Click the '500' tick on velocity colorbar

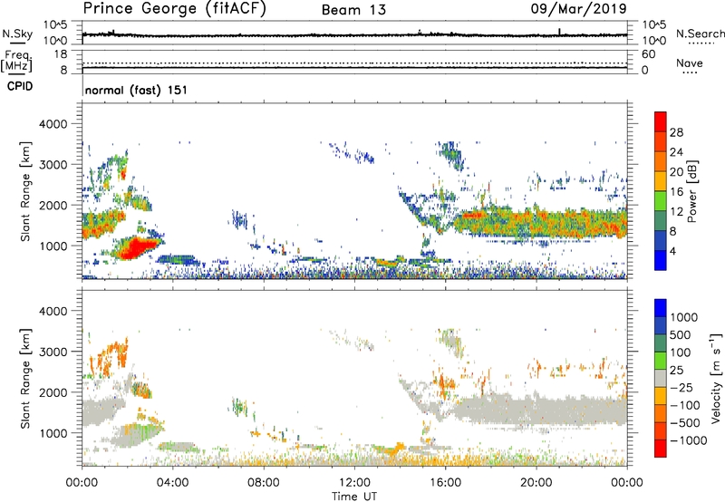(x=682, y=334)
